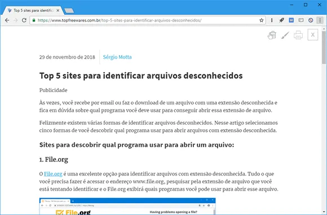Open a new tab
This screenshot has width=327, height=215.
[69, 11]
